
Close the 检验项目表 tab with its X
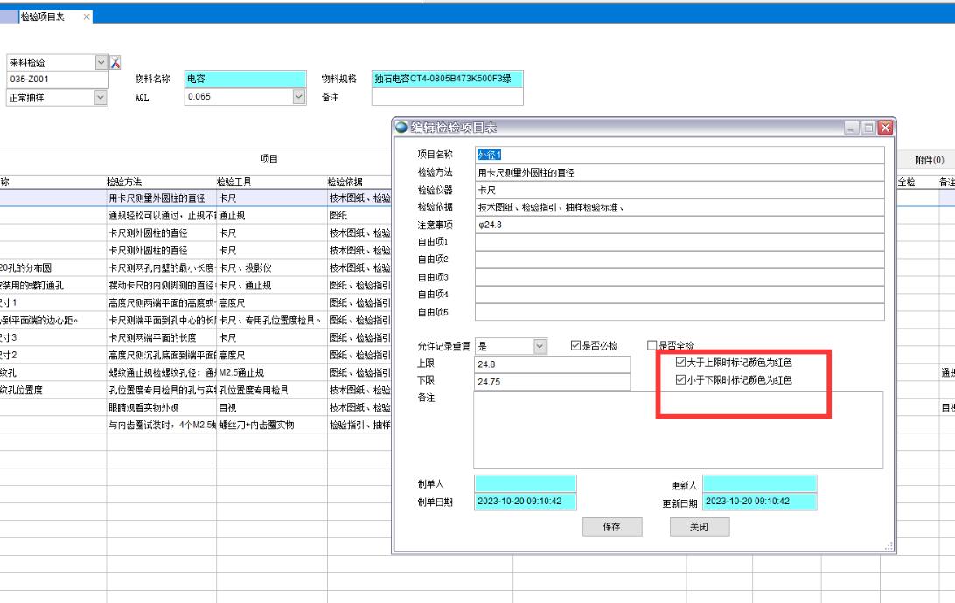pos(87,17)
